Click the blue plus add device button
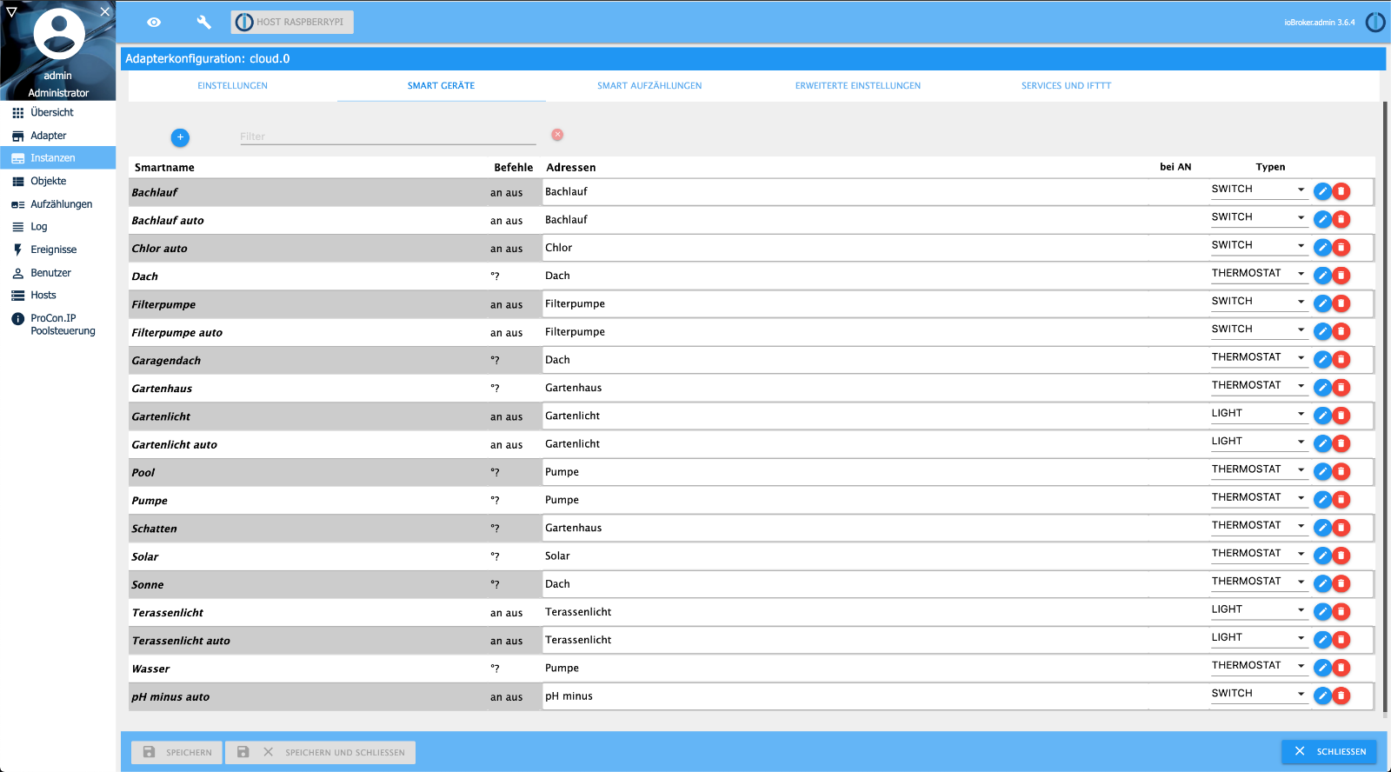The width and height of the screenshot is (1391, 772). pyautogui.click(x=180, y=137)
